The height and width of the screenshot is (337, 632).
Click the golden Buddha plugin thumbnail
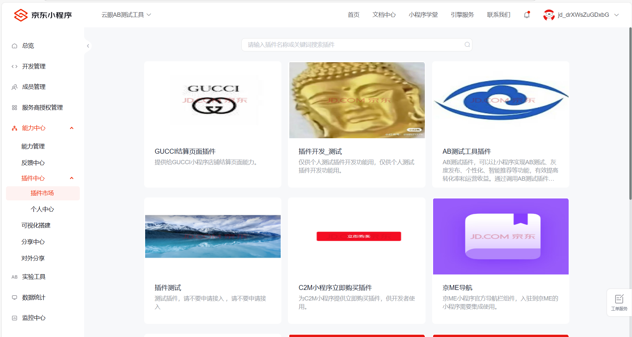pos(357,100)
